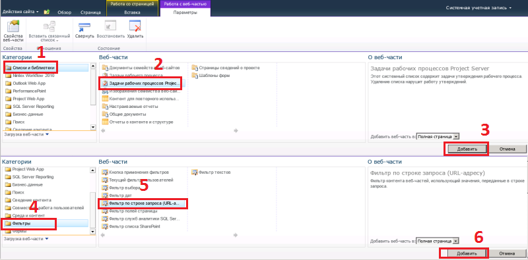The image size is (528, 260).
Task: Select the Фильтры category
Action: tap(47, 223)
